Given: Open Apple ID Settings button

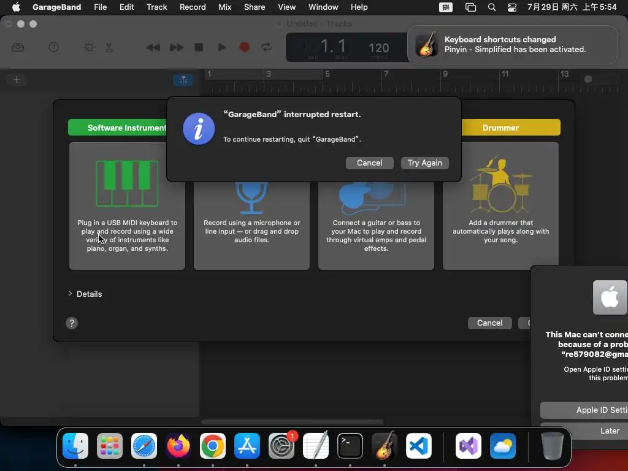Looking at the screenshot, I should [x=584, y=410].
